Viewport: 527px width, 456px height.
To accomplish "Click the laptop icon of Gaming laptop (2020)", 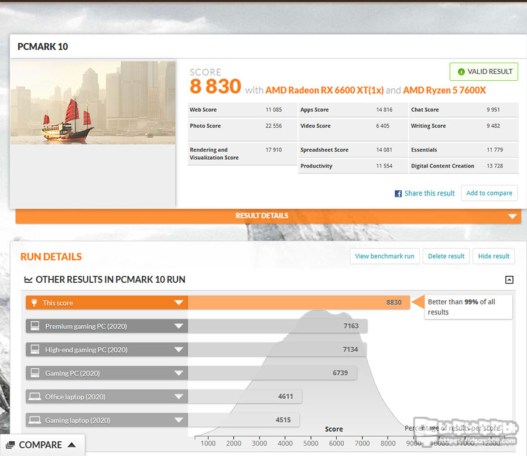I will tap(35, 420).
